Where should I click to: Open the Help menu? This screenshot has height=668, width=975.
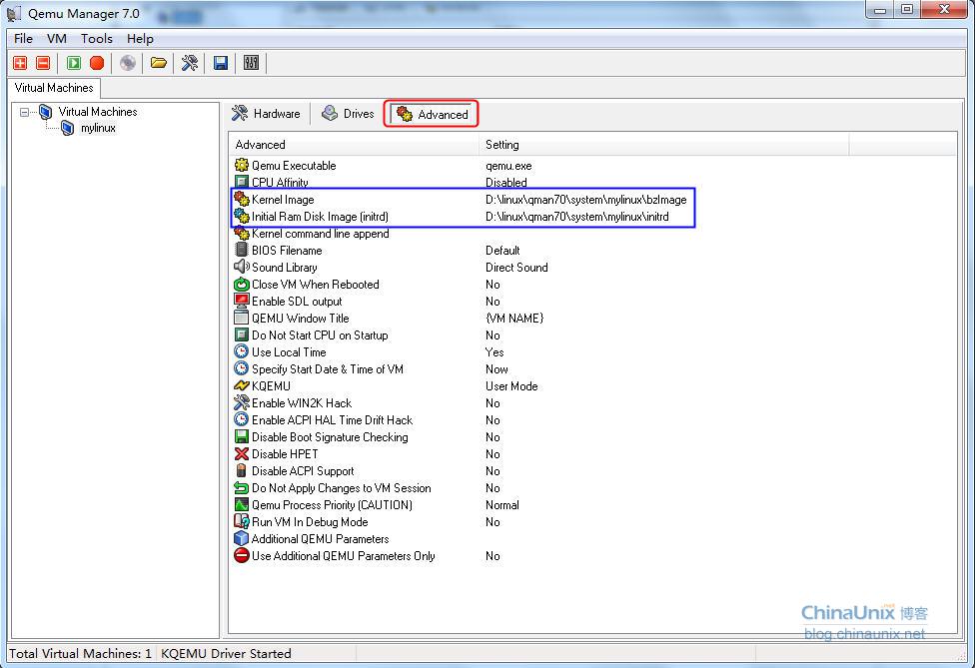tap(140, 39)
